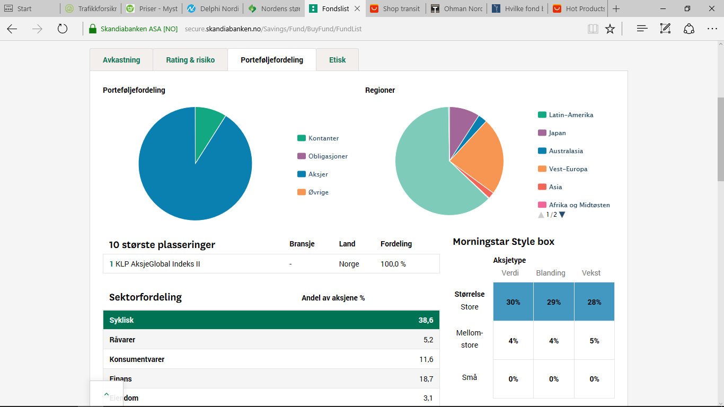Open the Share icon in toolbar
724x407 pixels.
689,29
